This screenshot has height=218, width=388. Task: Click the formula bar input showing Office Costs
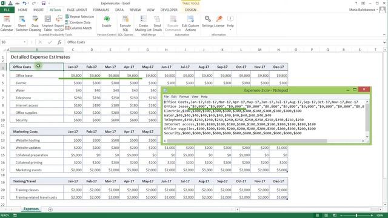coord(224,42)
